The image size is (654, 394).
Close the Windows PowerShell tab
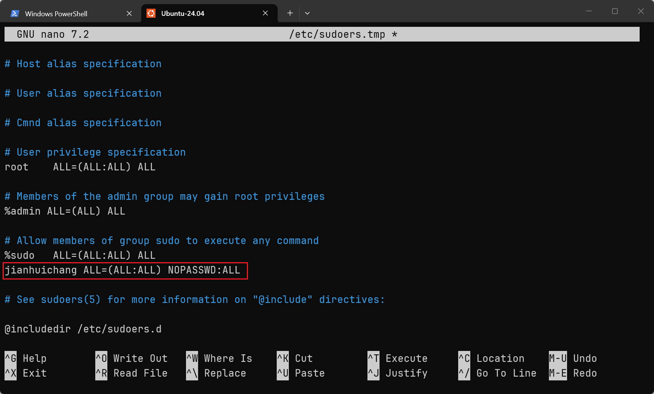129,14
